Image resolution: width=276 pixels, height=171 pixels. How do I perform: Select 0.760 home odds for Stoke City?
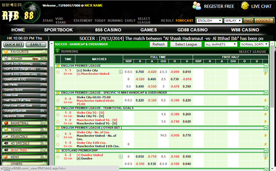[x=140, y=72]
